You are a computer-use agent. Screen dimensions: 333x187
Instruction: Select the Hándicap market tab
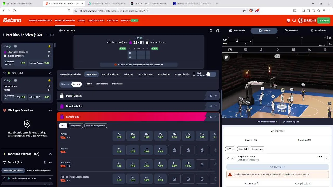click(x=129, y=74)
